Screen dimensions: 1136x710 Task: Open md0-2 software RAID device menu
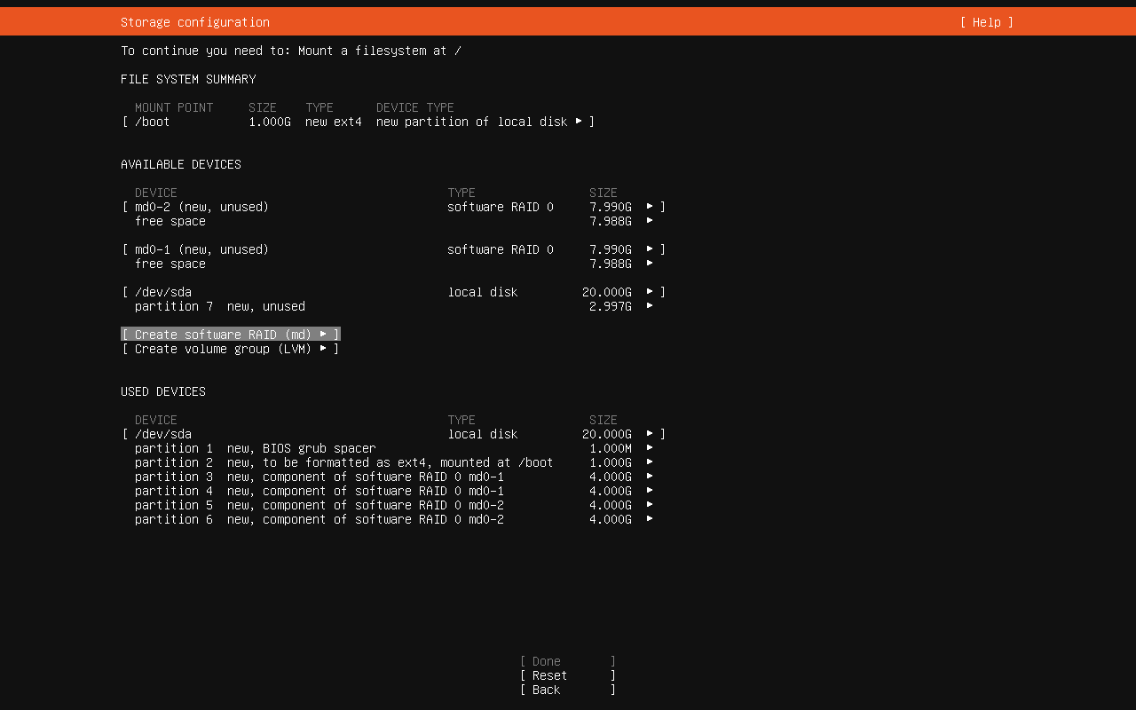(393, 207)
